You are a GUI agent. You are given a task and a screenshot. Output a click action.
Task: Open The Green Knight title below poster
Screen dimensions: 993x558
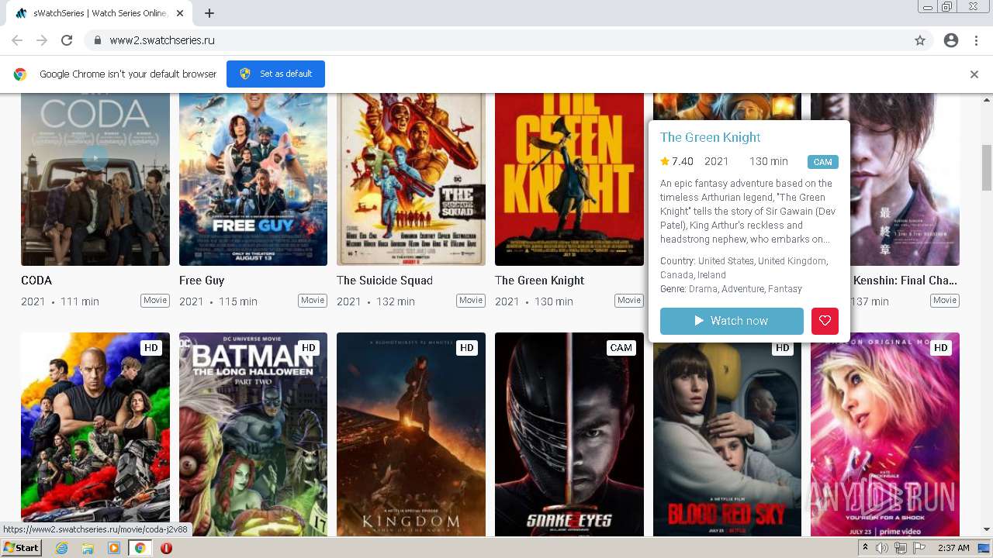(540, 281)
